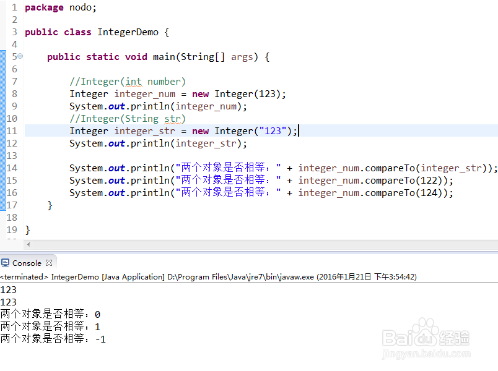
Task: Click console output line ending with -1
Action: point(53,339)
